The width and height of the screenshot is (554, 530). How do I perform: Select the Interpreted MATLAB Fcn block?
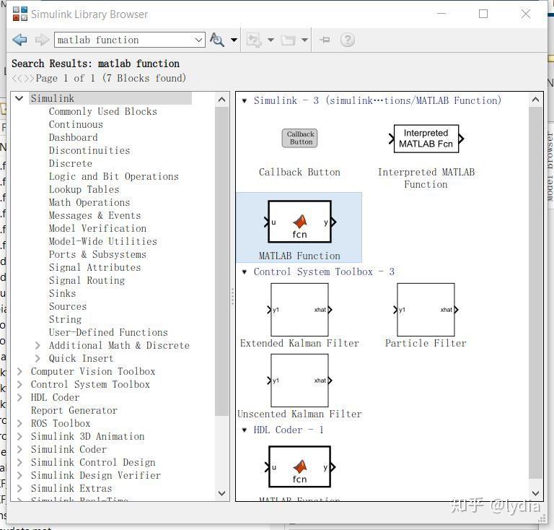(x=426, y=139)
